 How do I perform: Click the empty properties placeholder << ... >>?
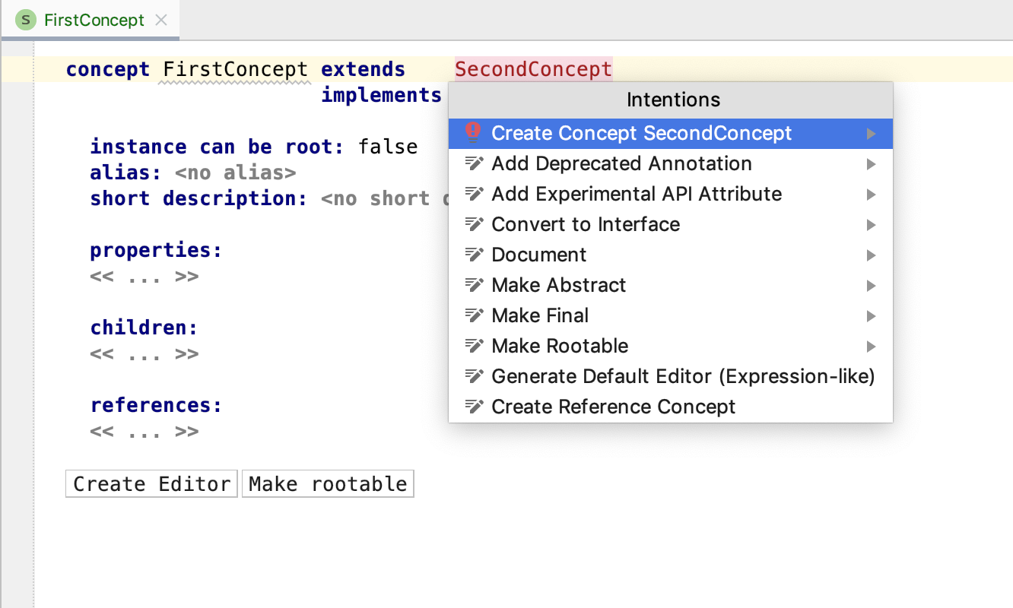pyautogui.click(x=144, y=276)
